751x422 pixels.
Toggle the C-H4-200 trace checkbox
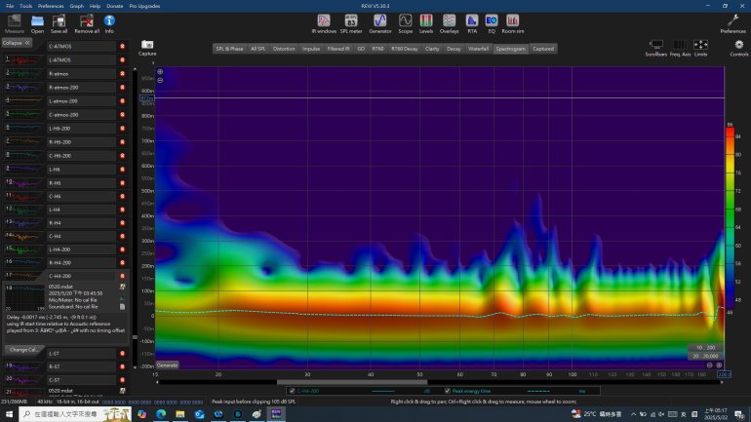pos(292,391)
